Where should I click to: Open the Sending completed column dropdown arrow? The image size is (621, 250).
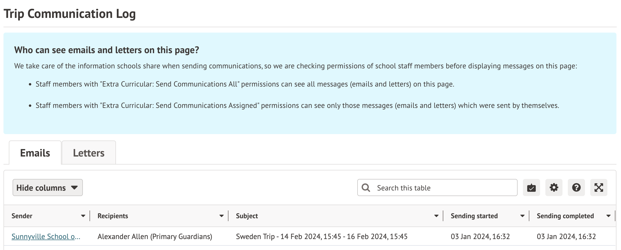(x=608, y=216)
